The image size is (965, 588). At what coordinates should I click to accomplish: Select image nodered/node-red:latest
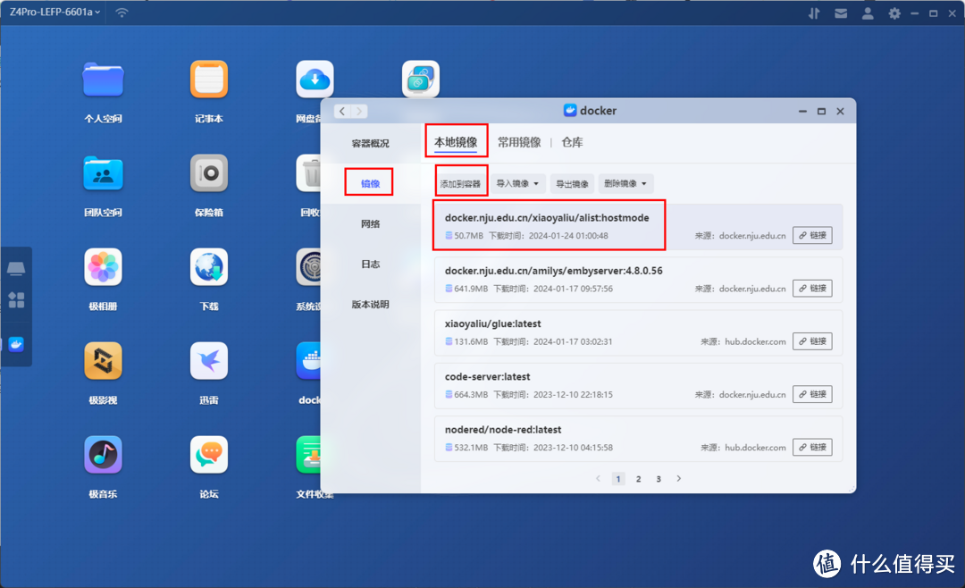(638, 439)
